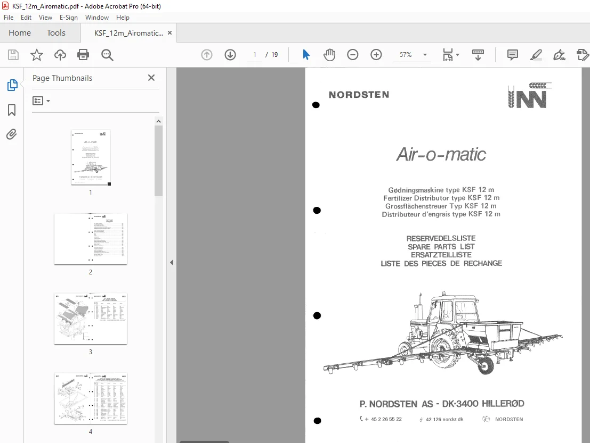Click P. NORDSTEN AS - DK-3400 HILLERØD text
The width and height of the screenshot is (590, 443).
[x=442, y=404]
